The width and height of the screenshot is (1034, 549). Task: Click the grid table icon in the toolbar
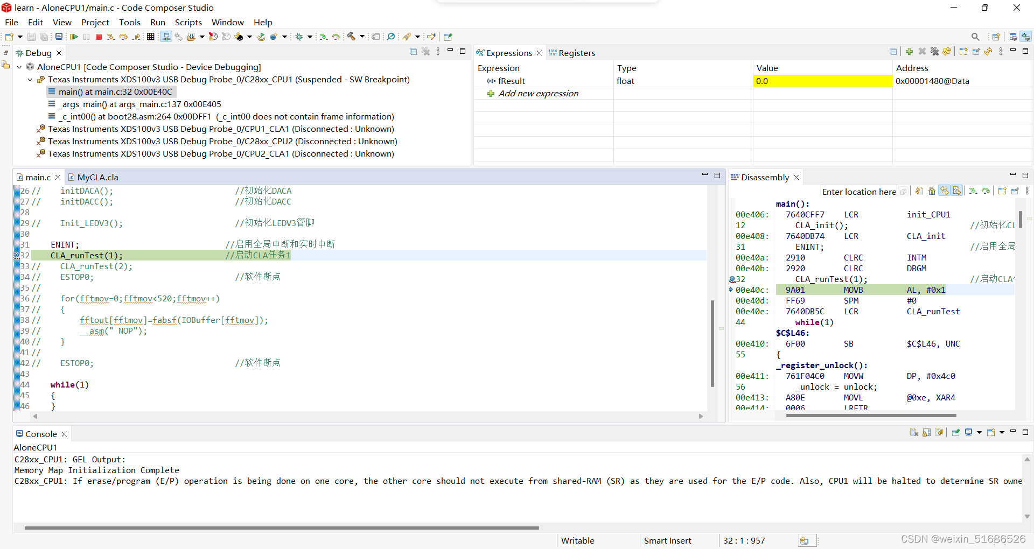tap(150, 37)
